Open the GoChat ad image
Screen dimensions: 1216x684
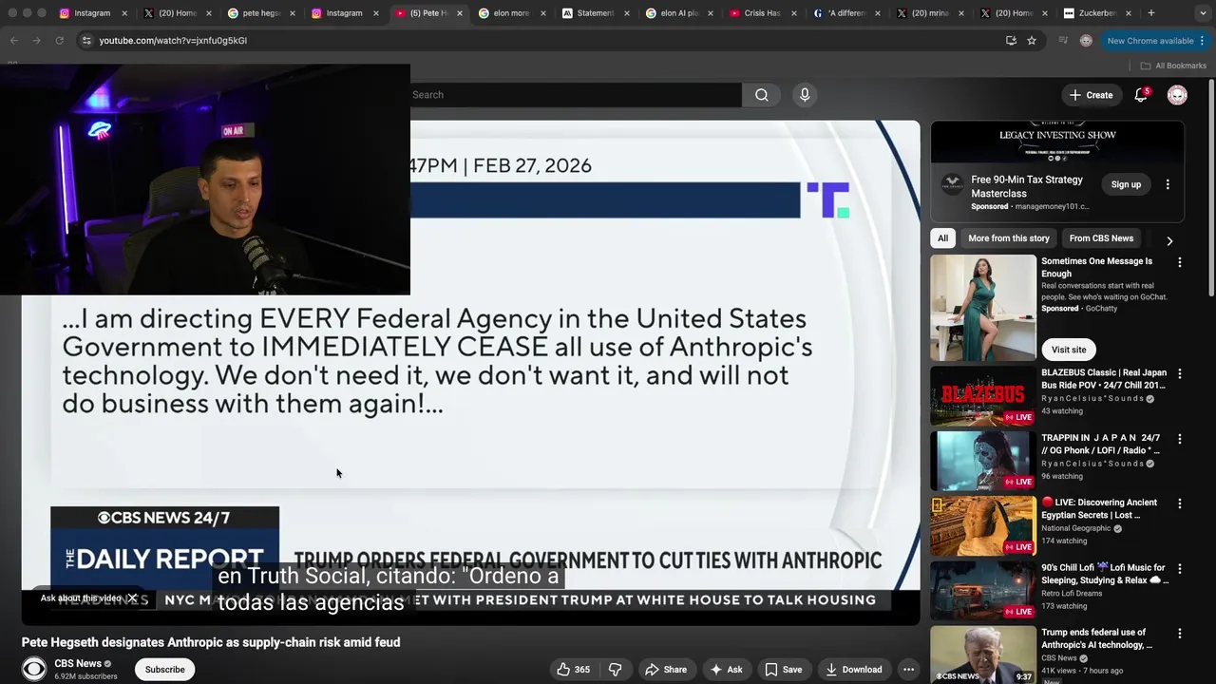click(x=983, y=308)
